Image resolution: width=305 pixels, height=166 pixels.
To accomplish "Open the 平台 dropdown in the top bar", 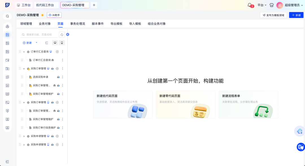I will click(262, 5).
